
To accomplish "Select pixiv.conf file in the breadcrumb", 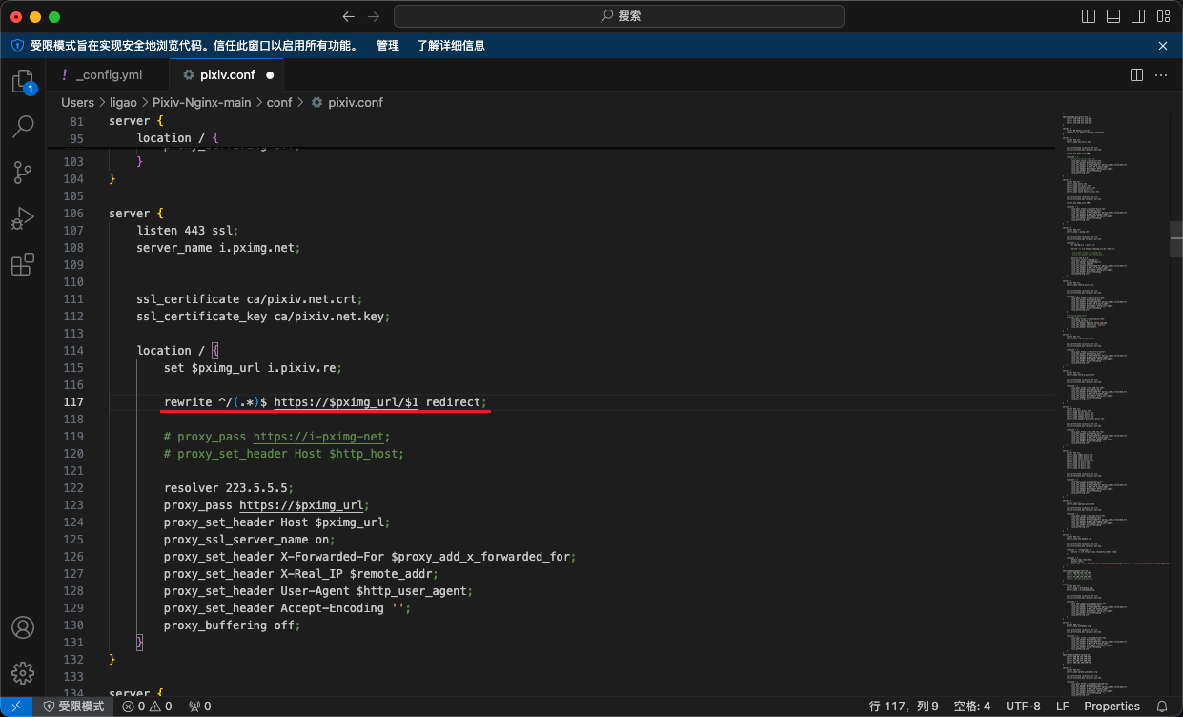I will (x=347, y=102).
